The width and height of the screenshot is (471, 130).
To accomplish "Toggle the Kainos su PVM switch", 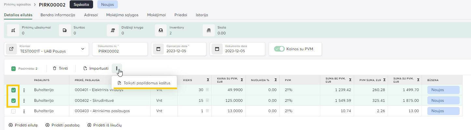I will point(279,49).
